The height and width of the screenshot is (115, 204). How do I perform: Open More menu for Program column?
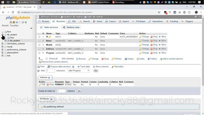coord(162,53)
